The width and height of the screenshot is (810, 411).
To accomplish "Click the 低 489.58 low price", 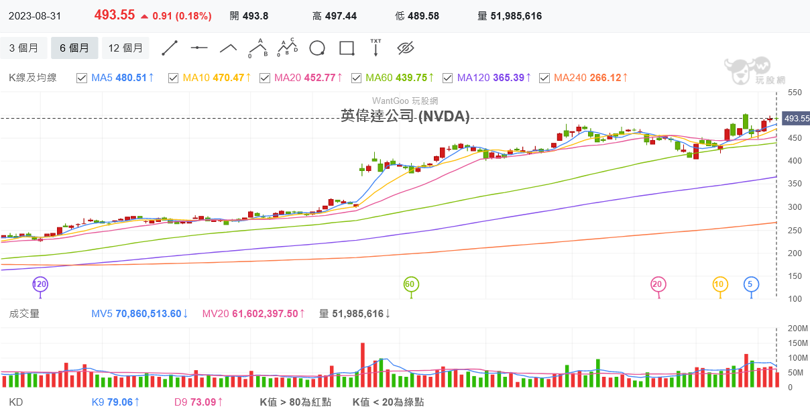I will tap(417, 15).
